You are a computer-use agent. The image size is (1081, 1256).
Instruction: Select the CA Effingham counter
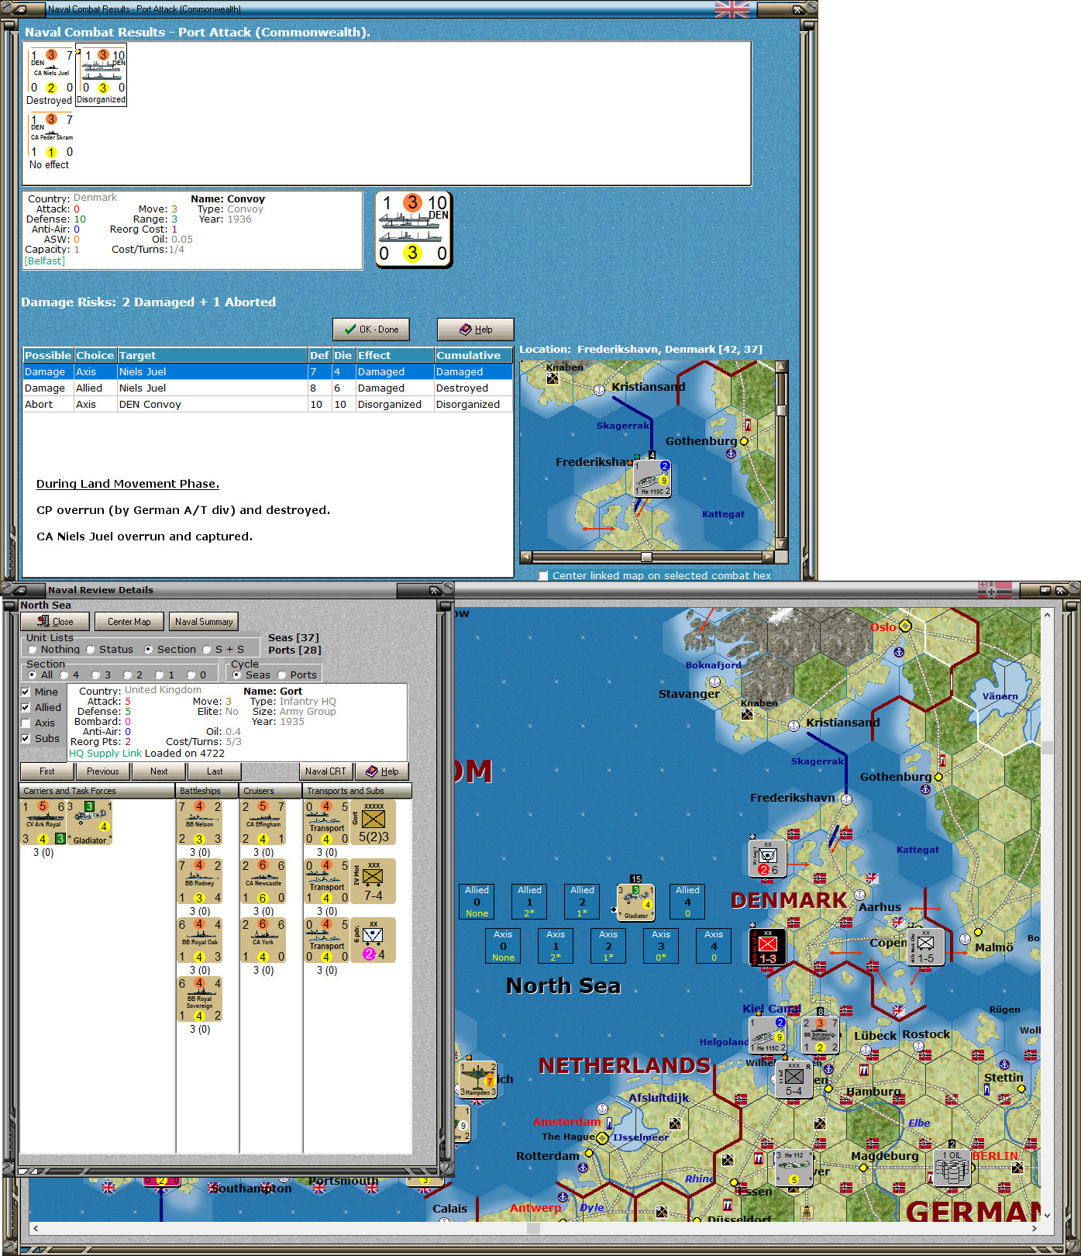tap(263, 823)
